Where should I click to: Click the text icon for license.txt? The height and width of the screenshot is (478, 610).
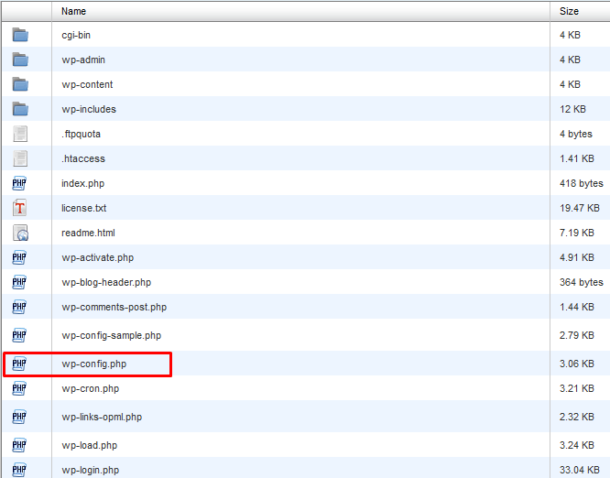pos(20,208)
